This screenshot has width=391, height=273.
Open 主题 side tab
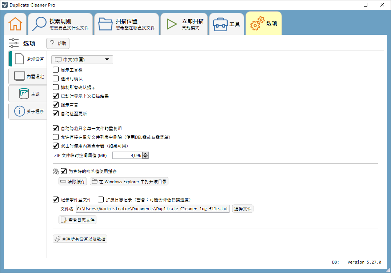28,94
